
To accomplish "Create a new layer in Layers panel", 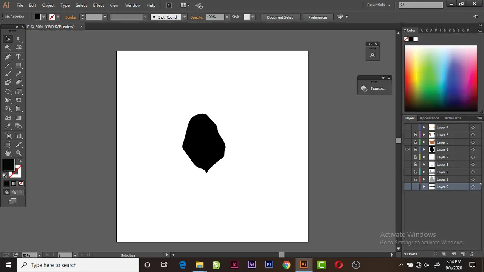I will (x=462, y=254).
